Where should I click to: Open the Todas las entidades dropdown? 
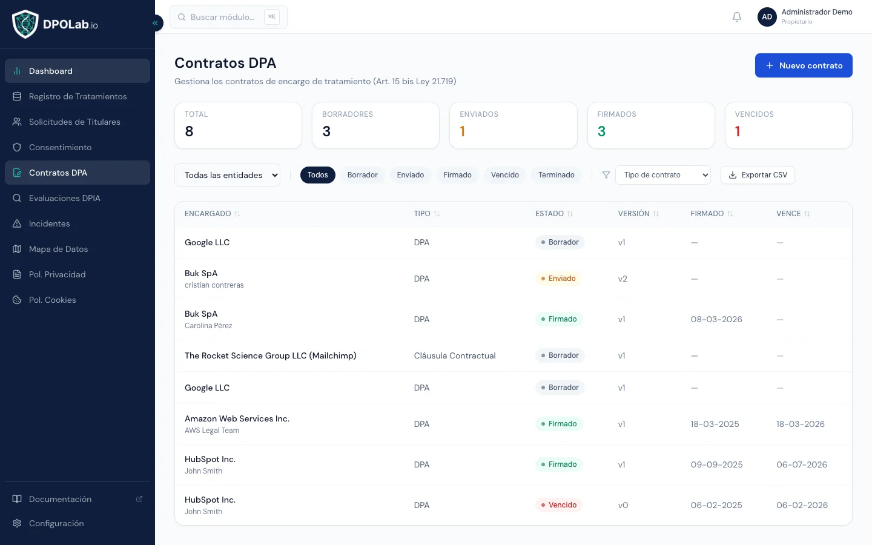[x=227, y=175]
